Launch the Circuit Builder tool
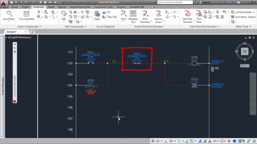Viewport: 257px width, 144px height. pos(26,15)
